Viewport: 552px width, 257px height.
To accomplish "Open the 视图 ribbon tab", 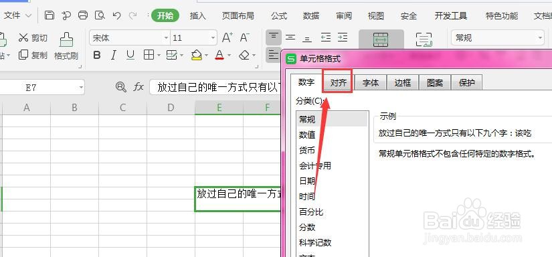I will click(x=375, y=16).
